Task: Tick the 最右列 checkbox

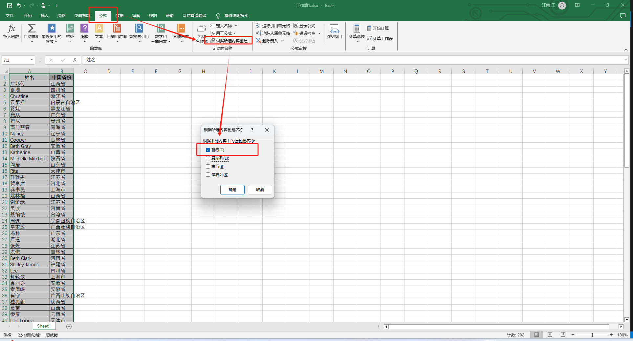Action: pyautogui.click(x=208, y=175)
